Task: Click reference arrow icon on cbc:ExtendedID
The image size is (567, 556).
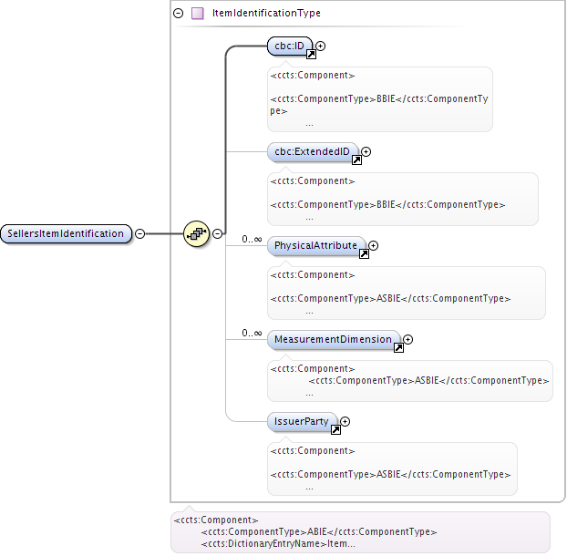Action: pos(356,160)
